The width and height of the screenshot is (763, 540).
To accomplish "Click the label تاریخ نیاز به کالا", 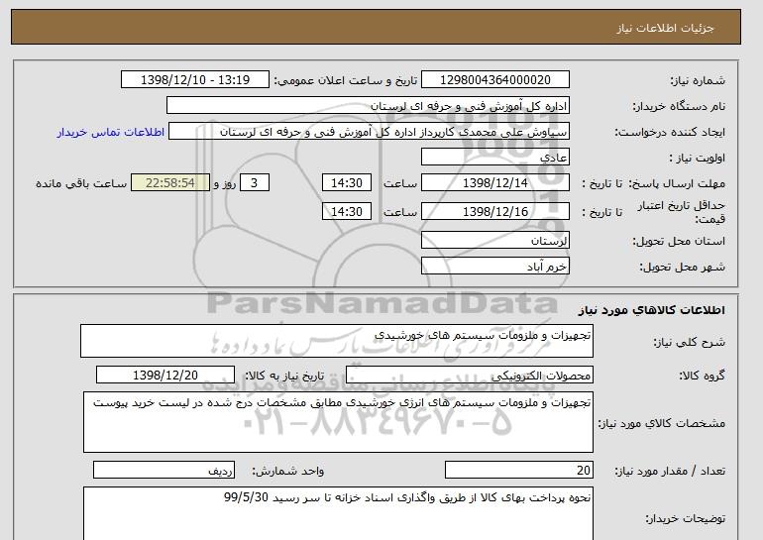I will 284,376.
